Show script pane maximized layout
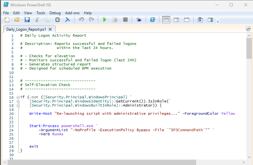Viewport: 253px width, 165px height. click(187, 20)
